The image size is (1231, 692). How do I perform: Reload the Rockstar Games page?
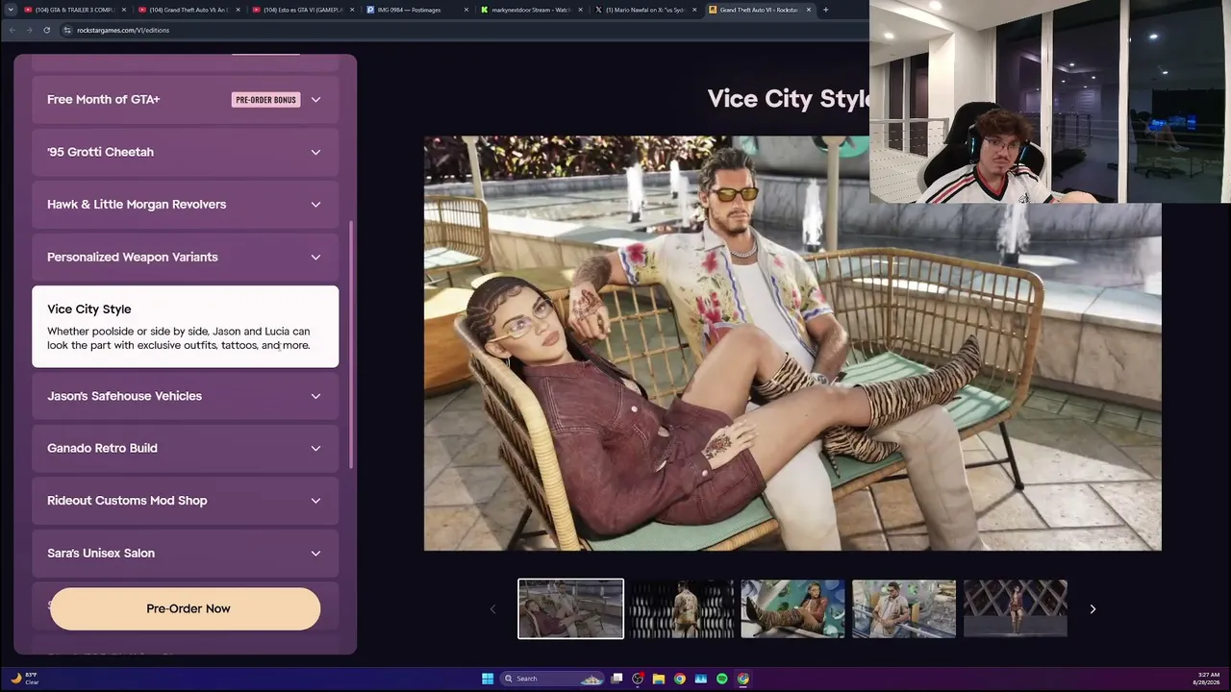46,30
